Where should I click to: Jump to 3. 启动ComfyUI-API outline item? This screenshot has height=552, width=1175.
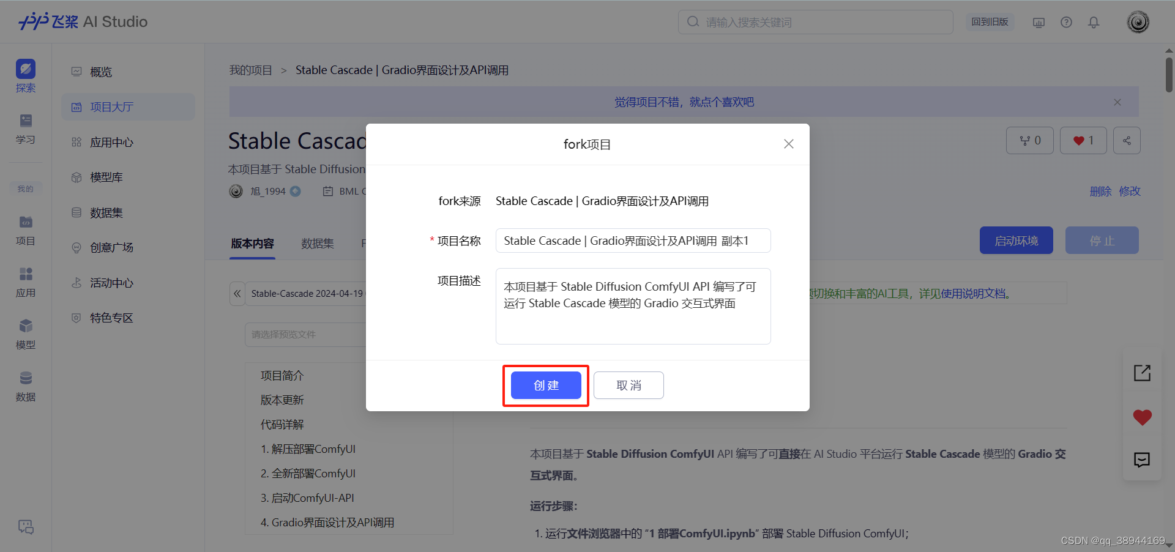[307, 498]
